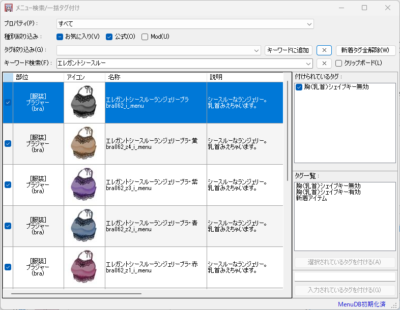Click the 説明 column header

(245, 77)
